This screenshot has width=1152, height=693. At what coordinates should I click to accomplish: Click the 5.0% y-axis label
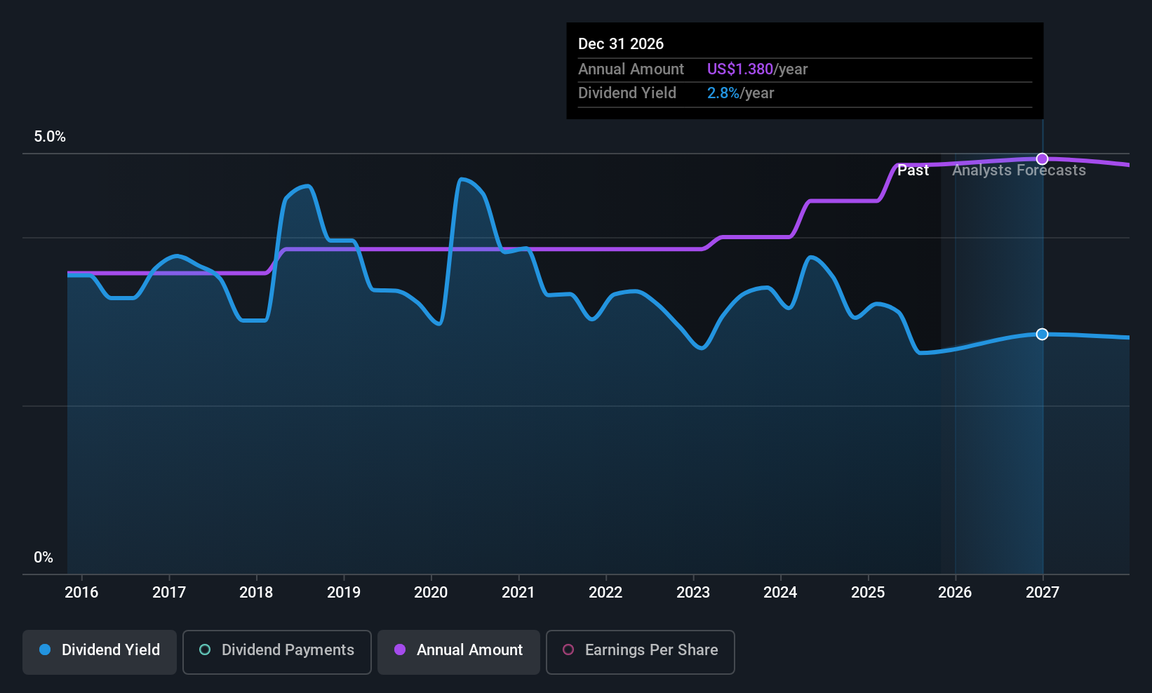pyautogui.click(x=50, y=137)
